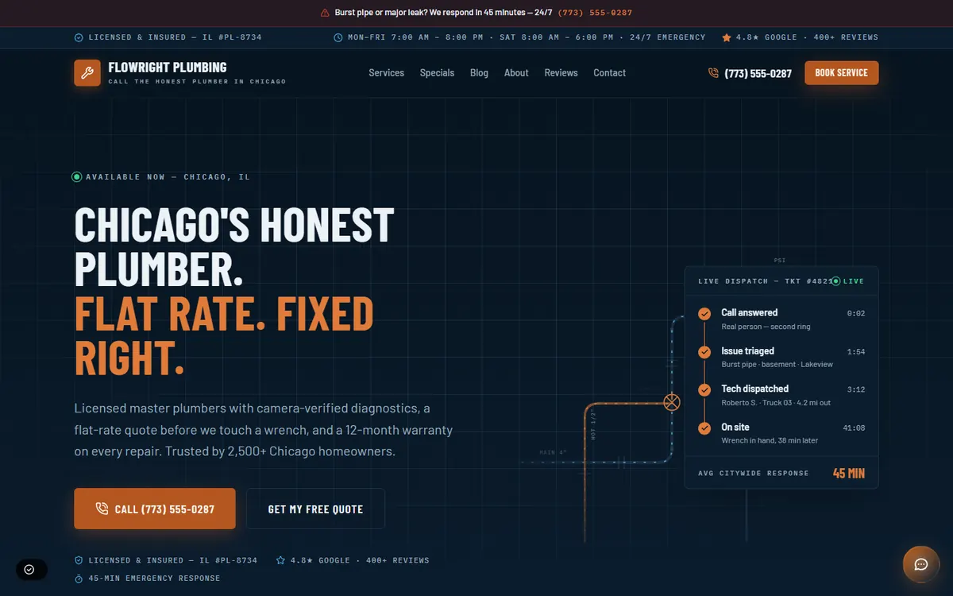Click the clock icon beside business hours
The height and width of the screenshot is (596, 953).
[338, 37]
